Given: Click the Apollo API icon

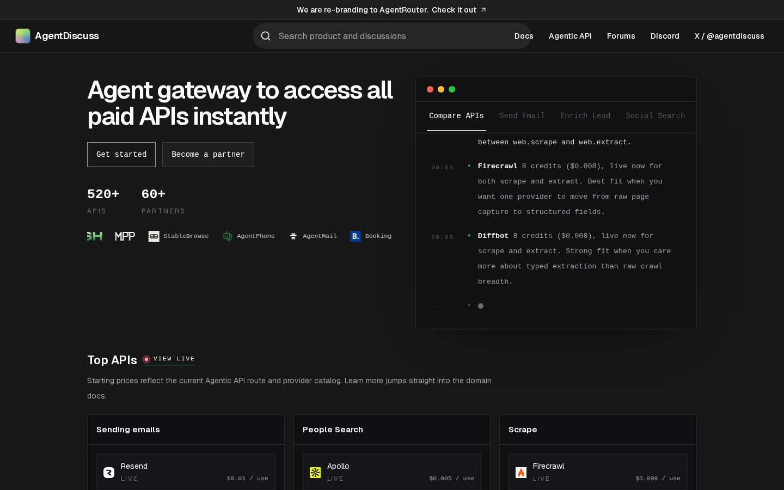Looking at the screenshot, I should tap(315, 473).
